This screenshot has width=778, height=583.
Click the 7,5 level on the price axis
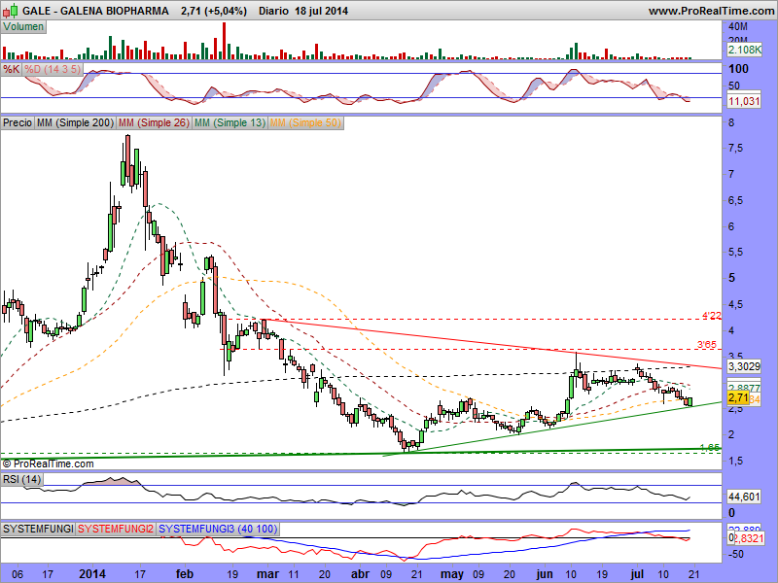coord(735,149)
